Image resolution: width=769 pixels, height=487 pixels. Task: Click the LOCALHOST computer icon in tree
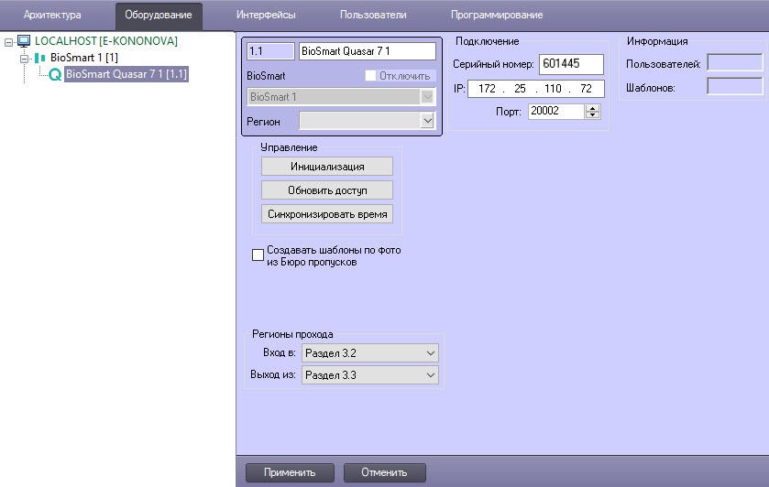pyautogui.click(x=24, y=40)
